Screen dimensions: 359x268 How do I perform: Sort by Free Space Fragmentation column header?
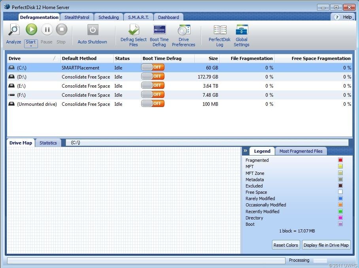click(314, 58)
